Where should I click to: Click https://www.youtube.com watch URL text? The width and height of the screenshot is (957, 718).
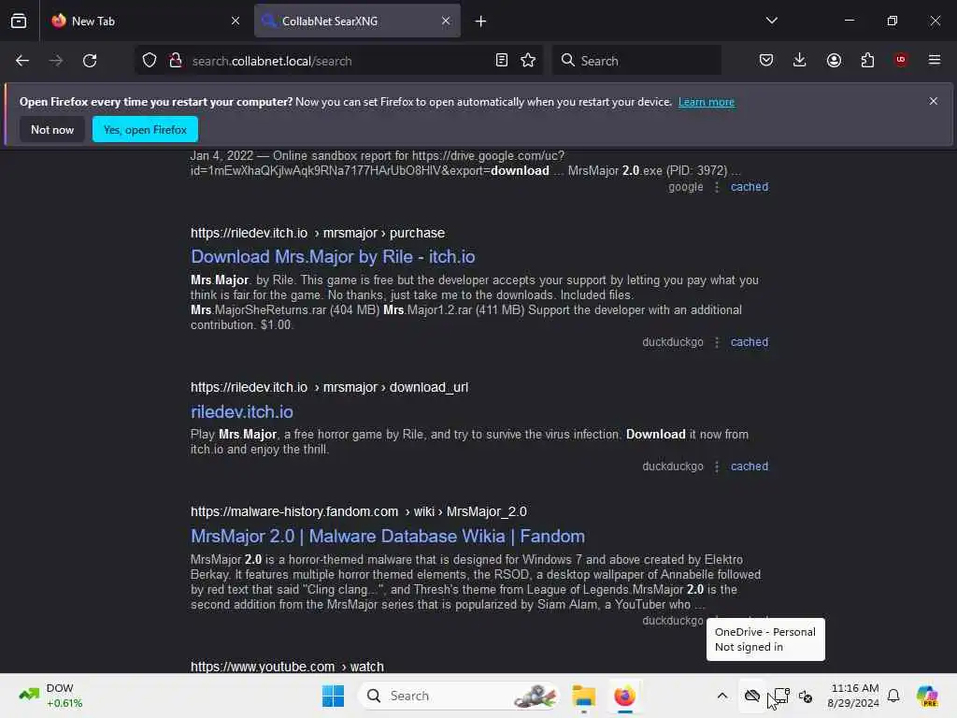(x=287, y=667)
